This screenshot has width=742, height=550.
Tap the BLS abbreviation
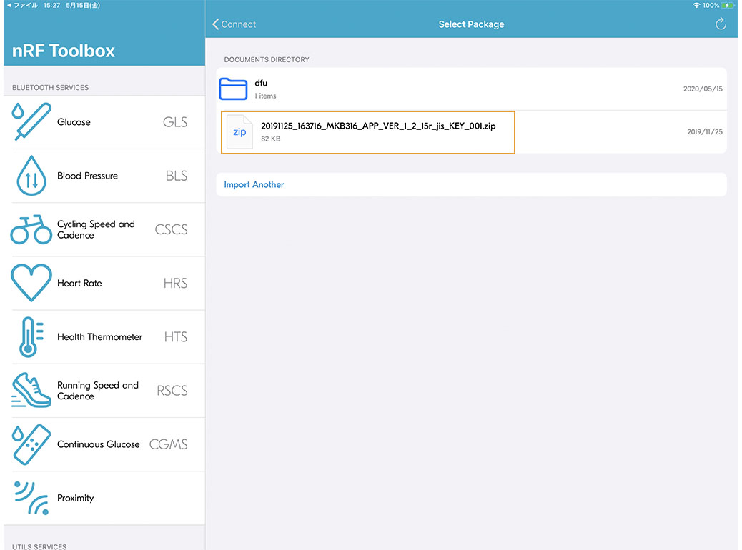point(177,176)
